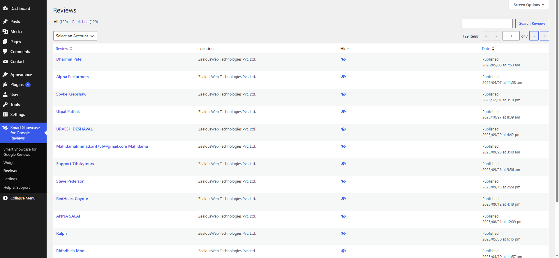Click the Collapse Menu arrow icon
This screenshot has height=258, width=559.
click(5, 198)
